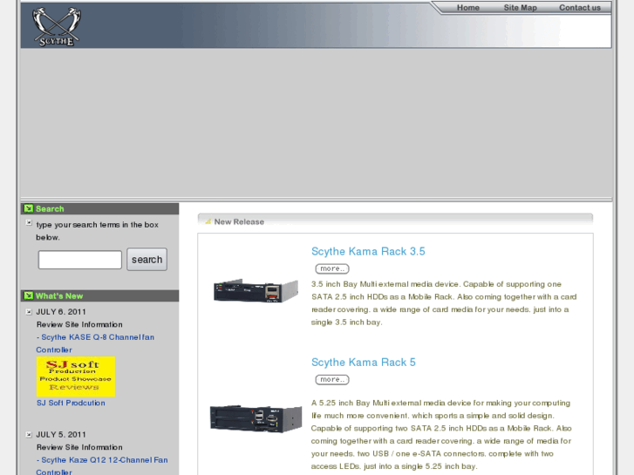
Task: Open the Scythe Kama Rack 5 title
Action: pos(363,363)
